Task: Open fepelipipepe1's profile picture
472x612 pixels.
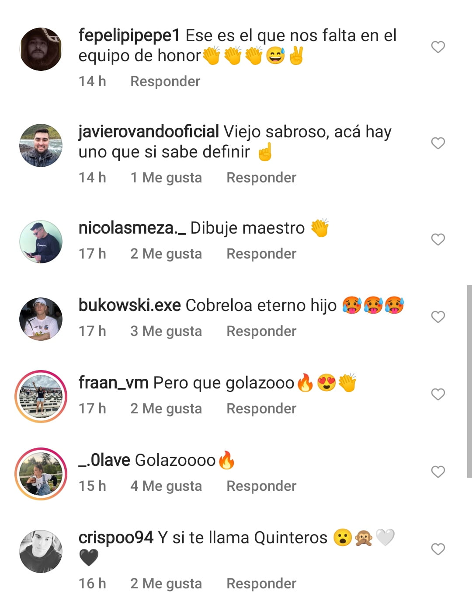Action: coord(41,49)
